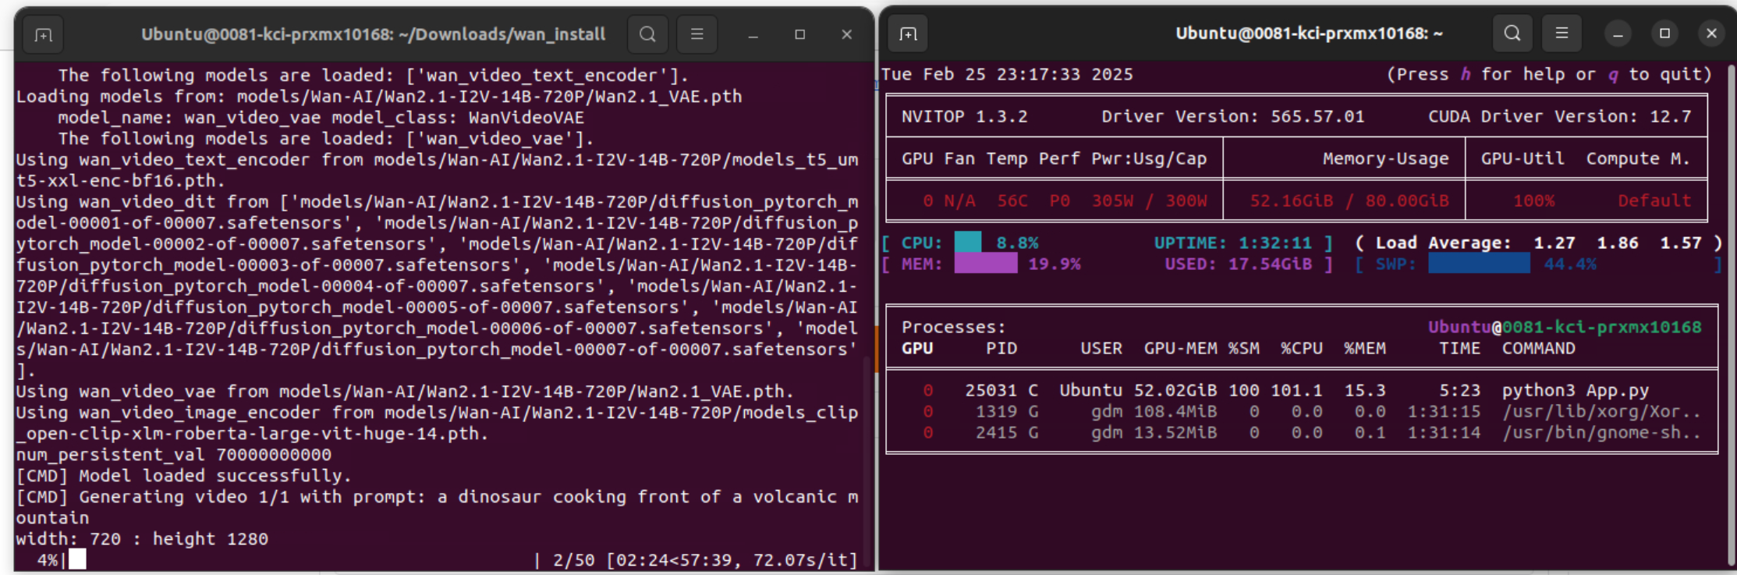The width and height of the screenshot is (1737, 575).
Task: Select the process with PID 25031
Action: [x=1302, y=391]
